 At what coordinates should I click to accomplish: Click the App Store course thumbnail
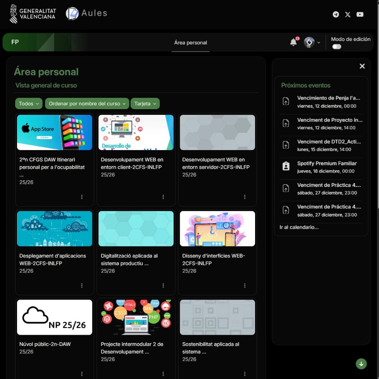pos(55,132)
